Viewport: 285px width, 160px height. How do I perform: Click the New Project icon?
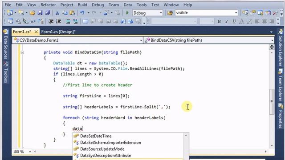click(x=10, y=13)
